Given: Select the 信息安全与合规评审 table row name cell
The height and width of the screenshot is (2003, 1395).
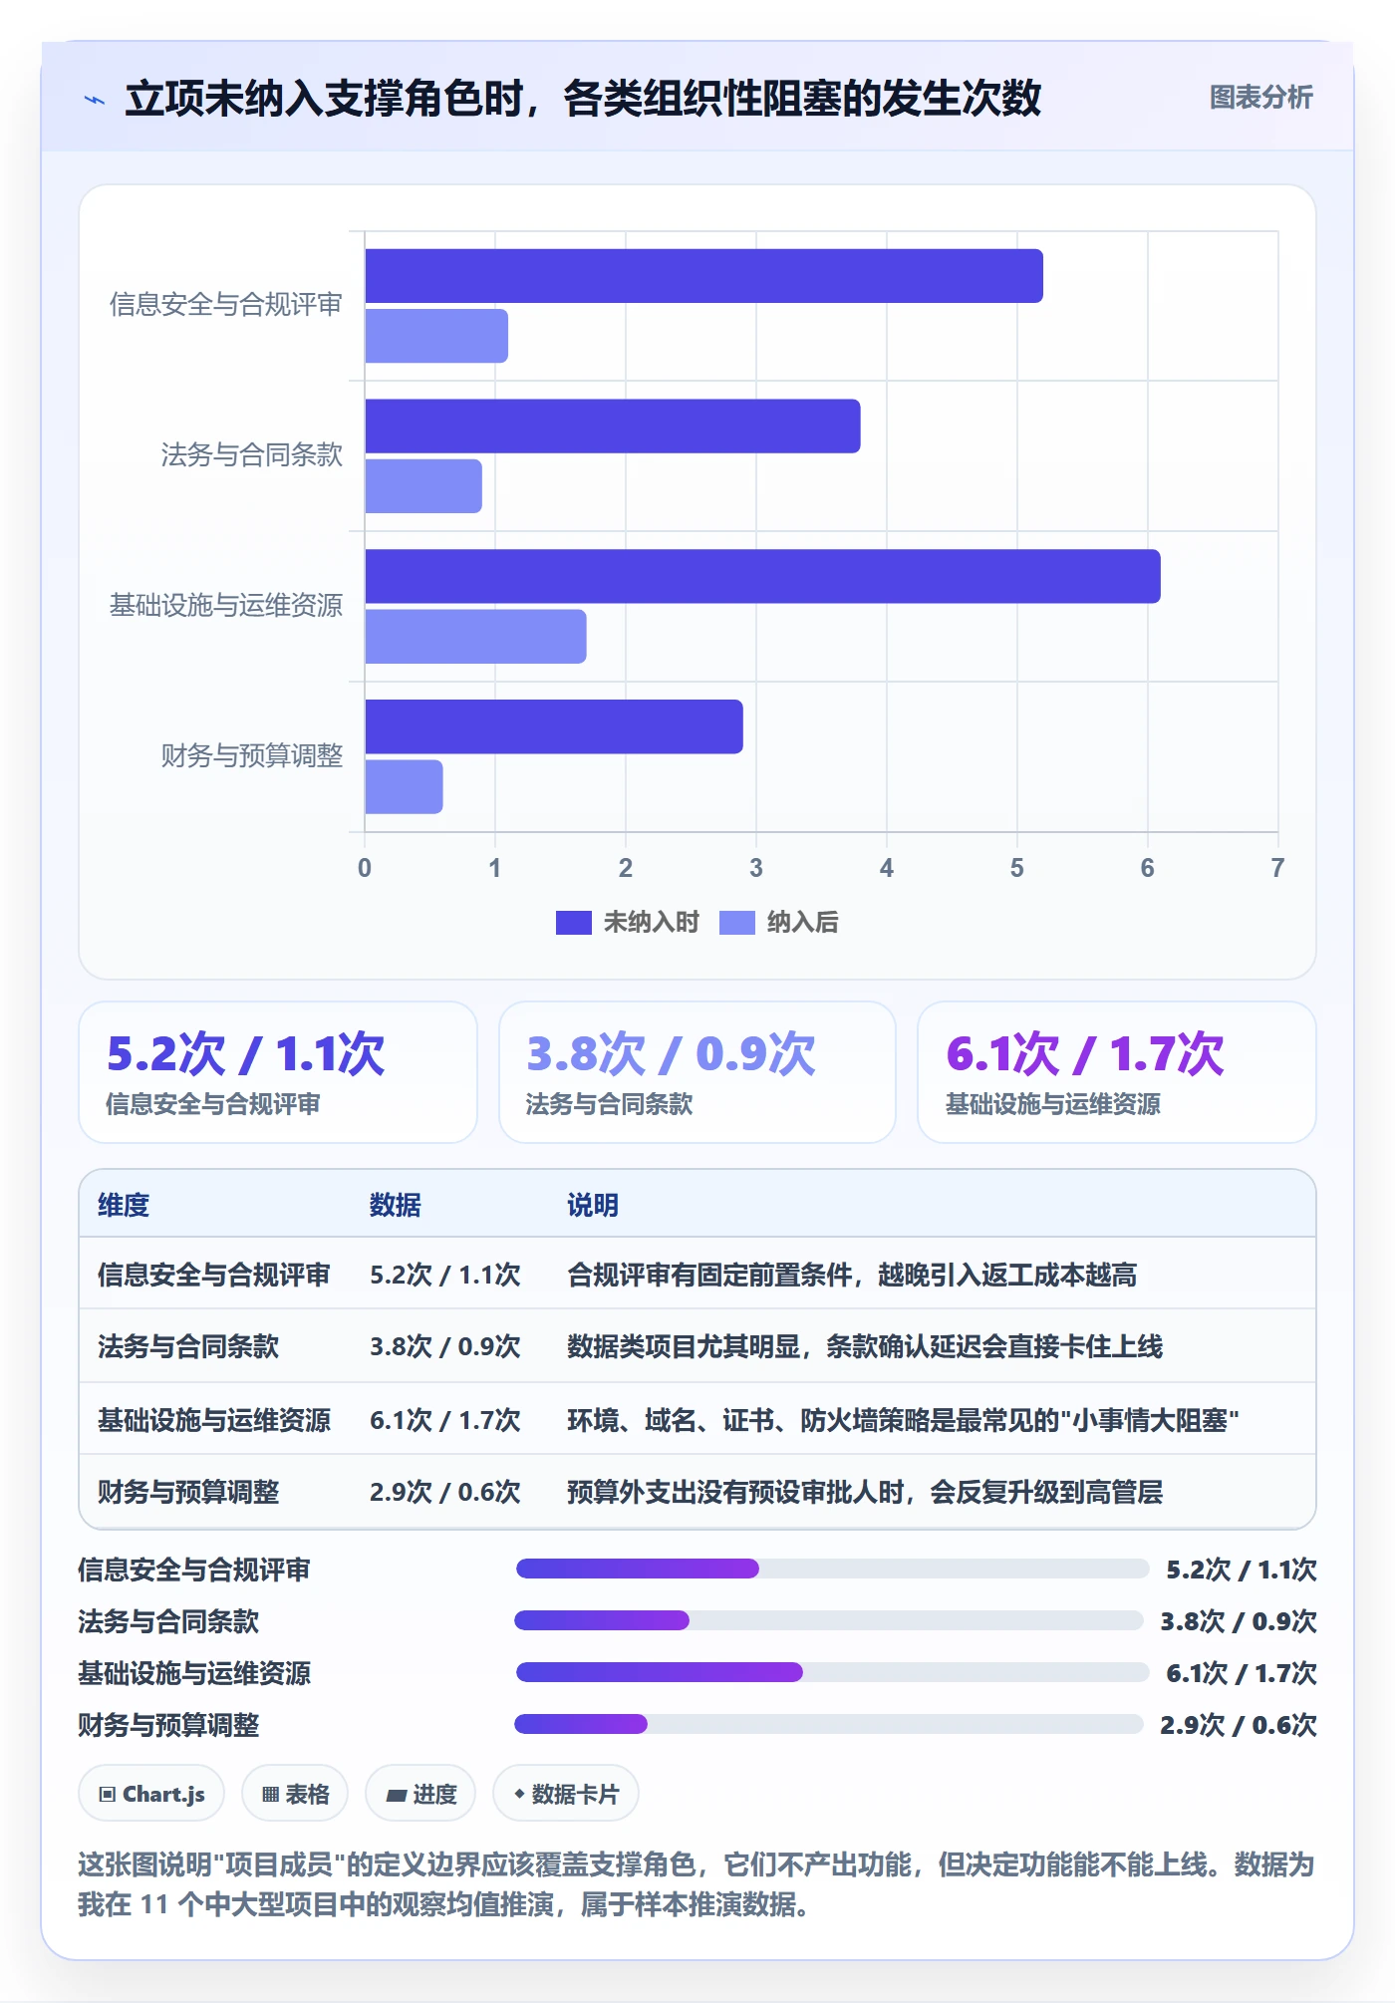Looking at the screenshot, I should click(214, 1275).
